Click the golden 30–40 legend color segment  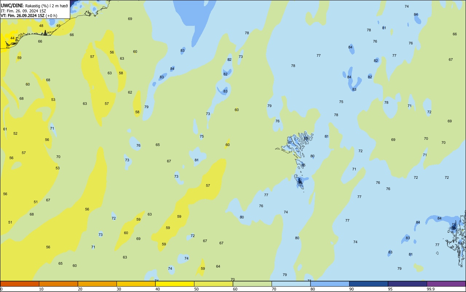point(136,284)
